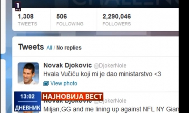Click the FOLLOWERS label under the count

pyautogui.click(x=117, y=24)
